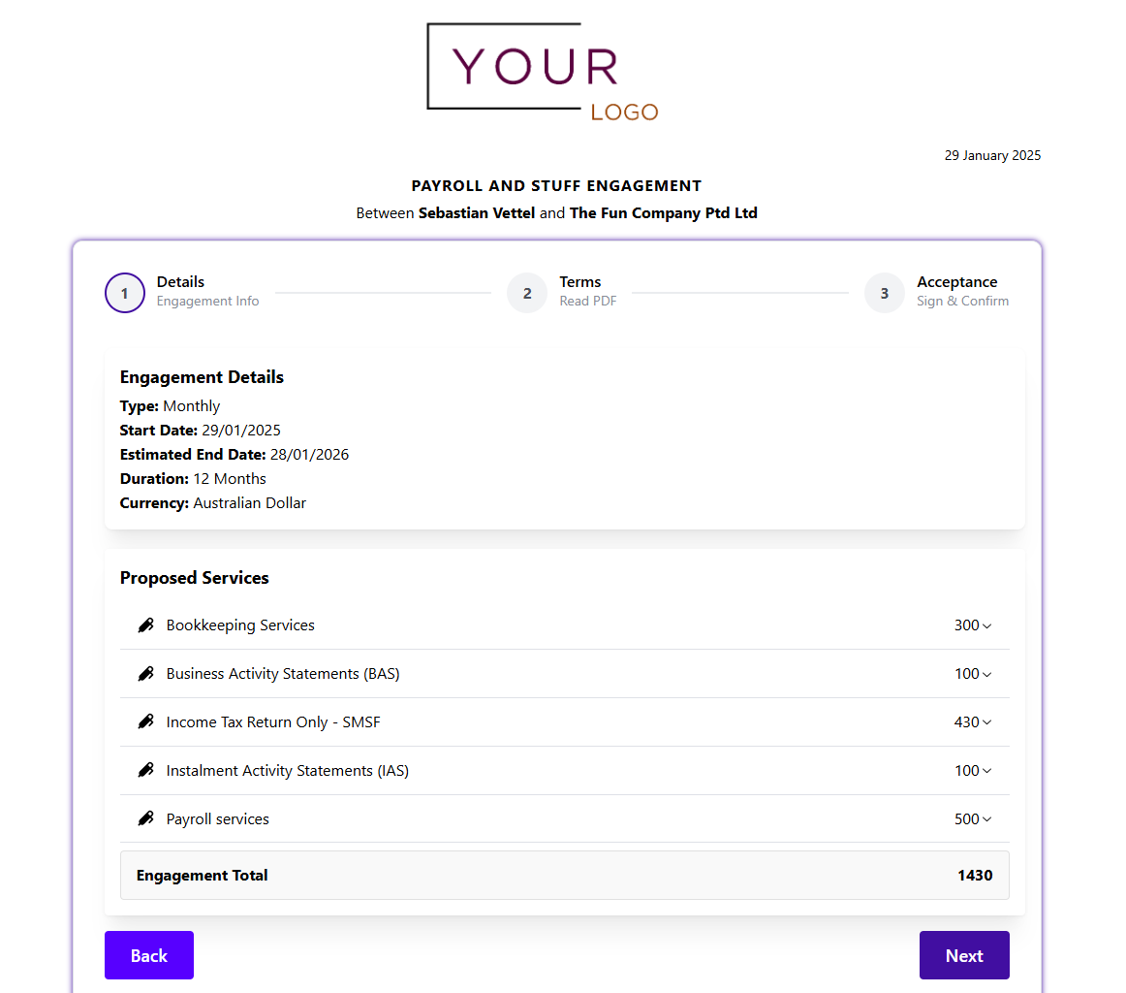Click step 3 circle icon for Acceptance
The image size is (1126, 993).
point(885,293)
